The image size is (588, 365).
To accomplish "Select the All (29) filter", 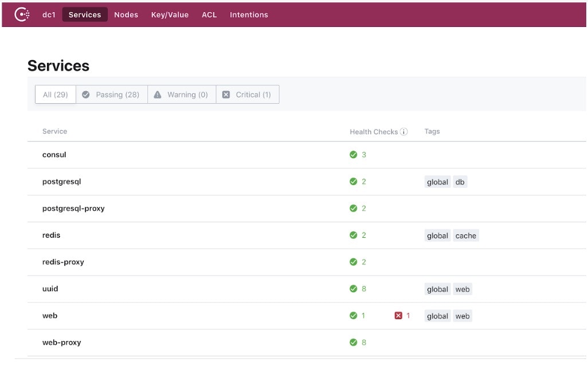I will click(x=56, y=95).
